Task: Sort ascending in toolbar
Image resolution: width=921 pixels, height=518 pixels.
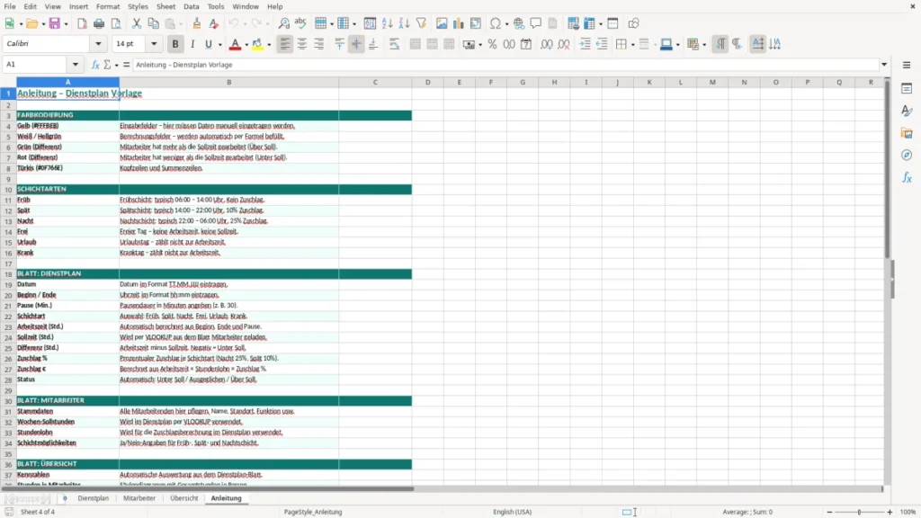Action: pyautogui.click(x=387, y=23)
